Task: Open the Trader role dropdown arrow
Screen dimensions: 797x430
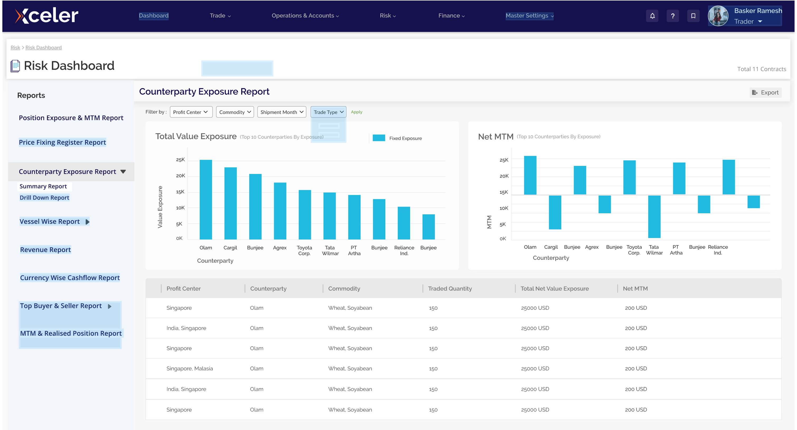Action: coord(760,21)
